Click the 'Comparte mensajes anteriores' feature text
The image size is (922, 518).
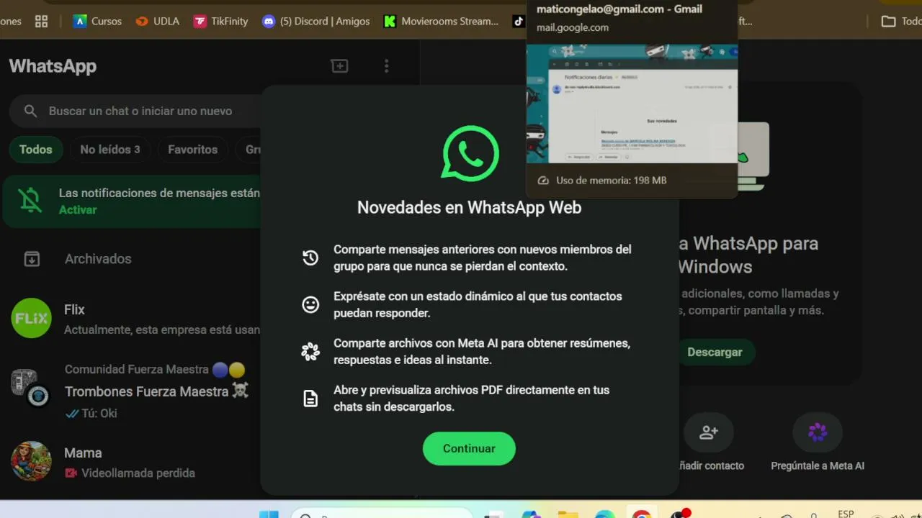coord(483,258)
